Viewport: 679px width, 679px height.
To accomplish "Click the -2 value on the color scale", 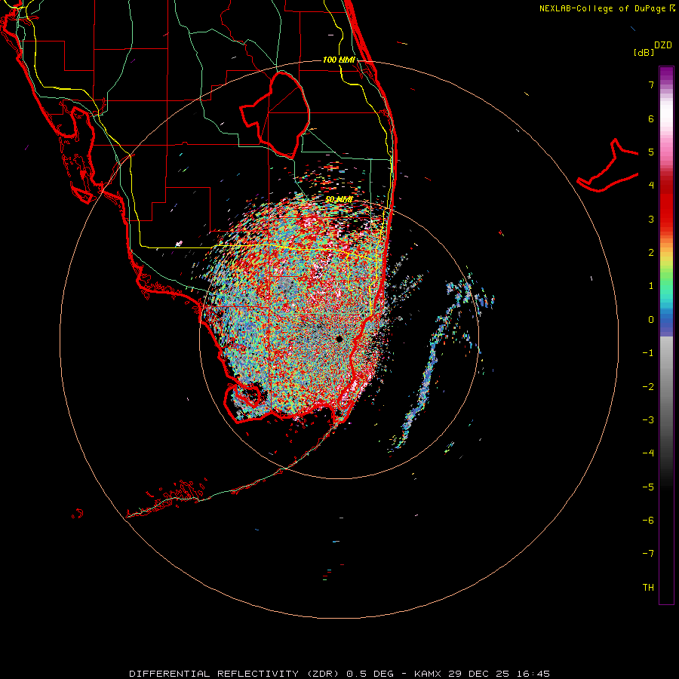I will pos(648,387).
